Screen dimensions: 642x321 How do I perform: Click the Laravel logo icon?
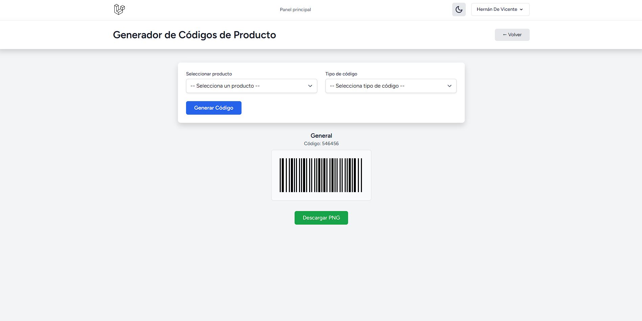point(119,9)
